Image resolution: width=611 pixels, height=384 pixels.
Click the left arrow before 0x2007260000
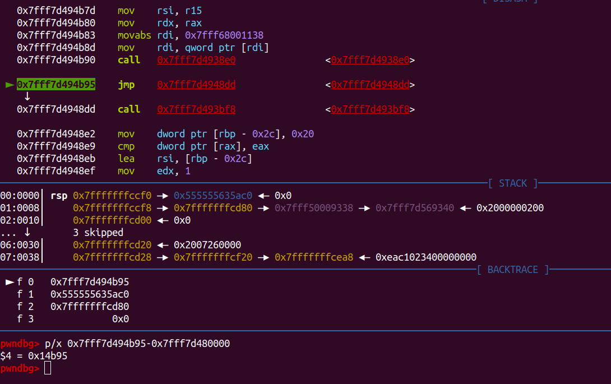click(x=163, y=245)
